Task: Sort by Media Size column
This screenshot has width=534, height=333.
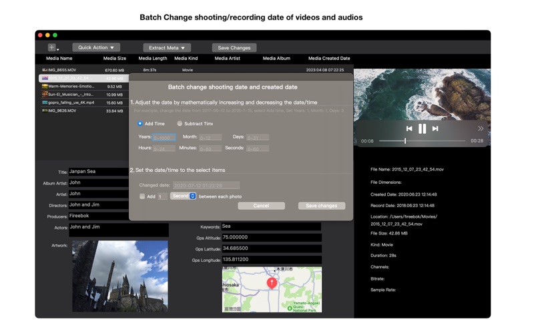Action: 115,59
